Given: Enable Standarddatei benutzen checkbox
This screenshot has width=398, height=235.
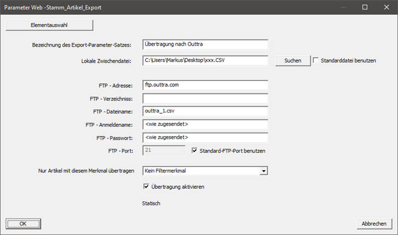Looking at the screenshot, I should [316, 60].
